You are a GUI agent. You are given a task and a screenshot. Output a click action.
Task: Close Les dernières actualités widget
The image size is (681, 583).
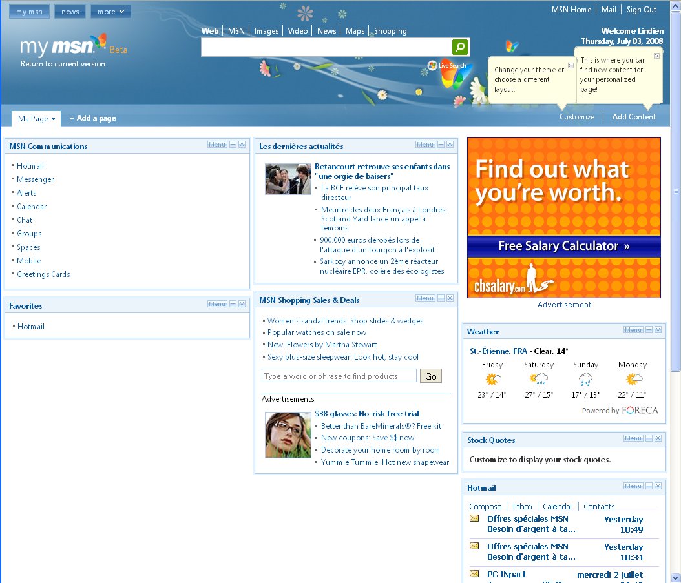click(x=450, y=145)
